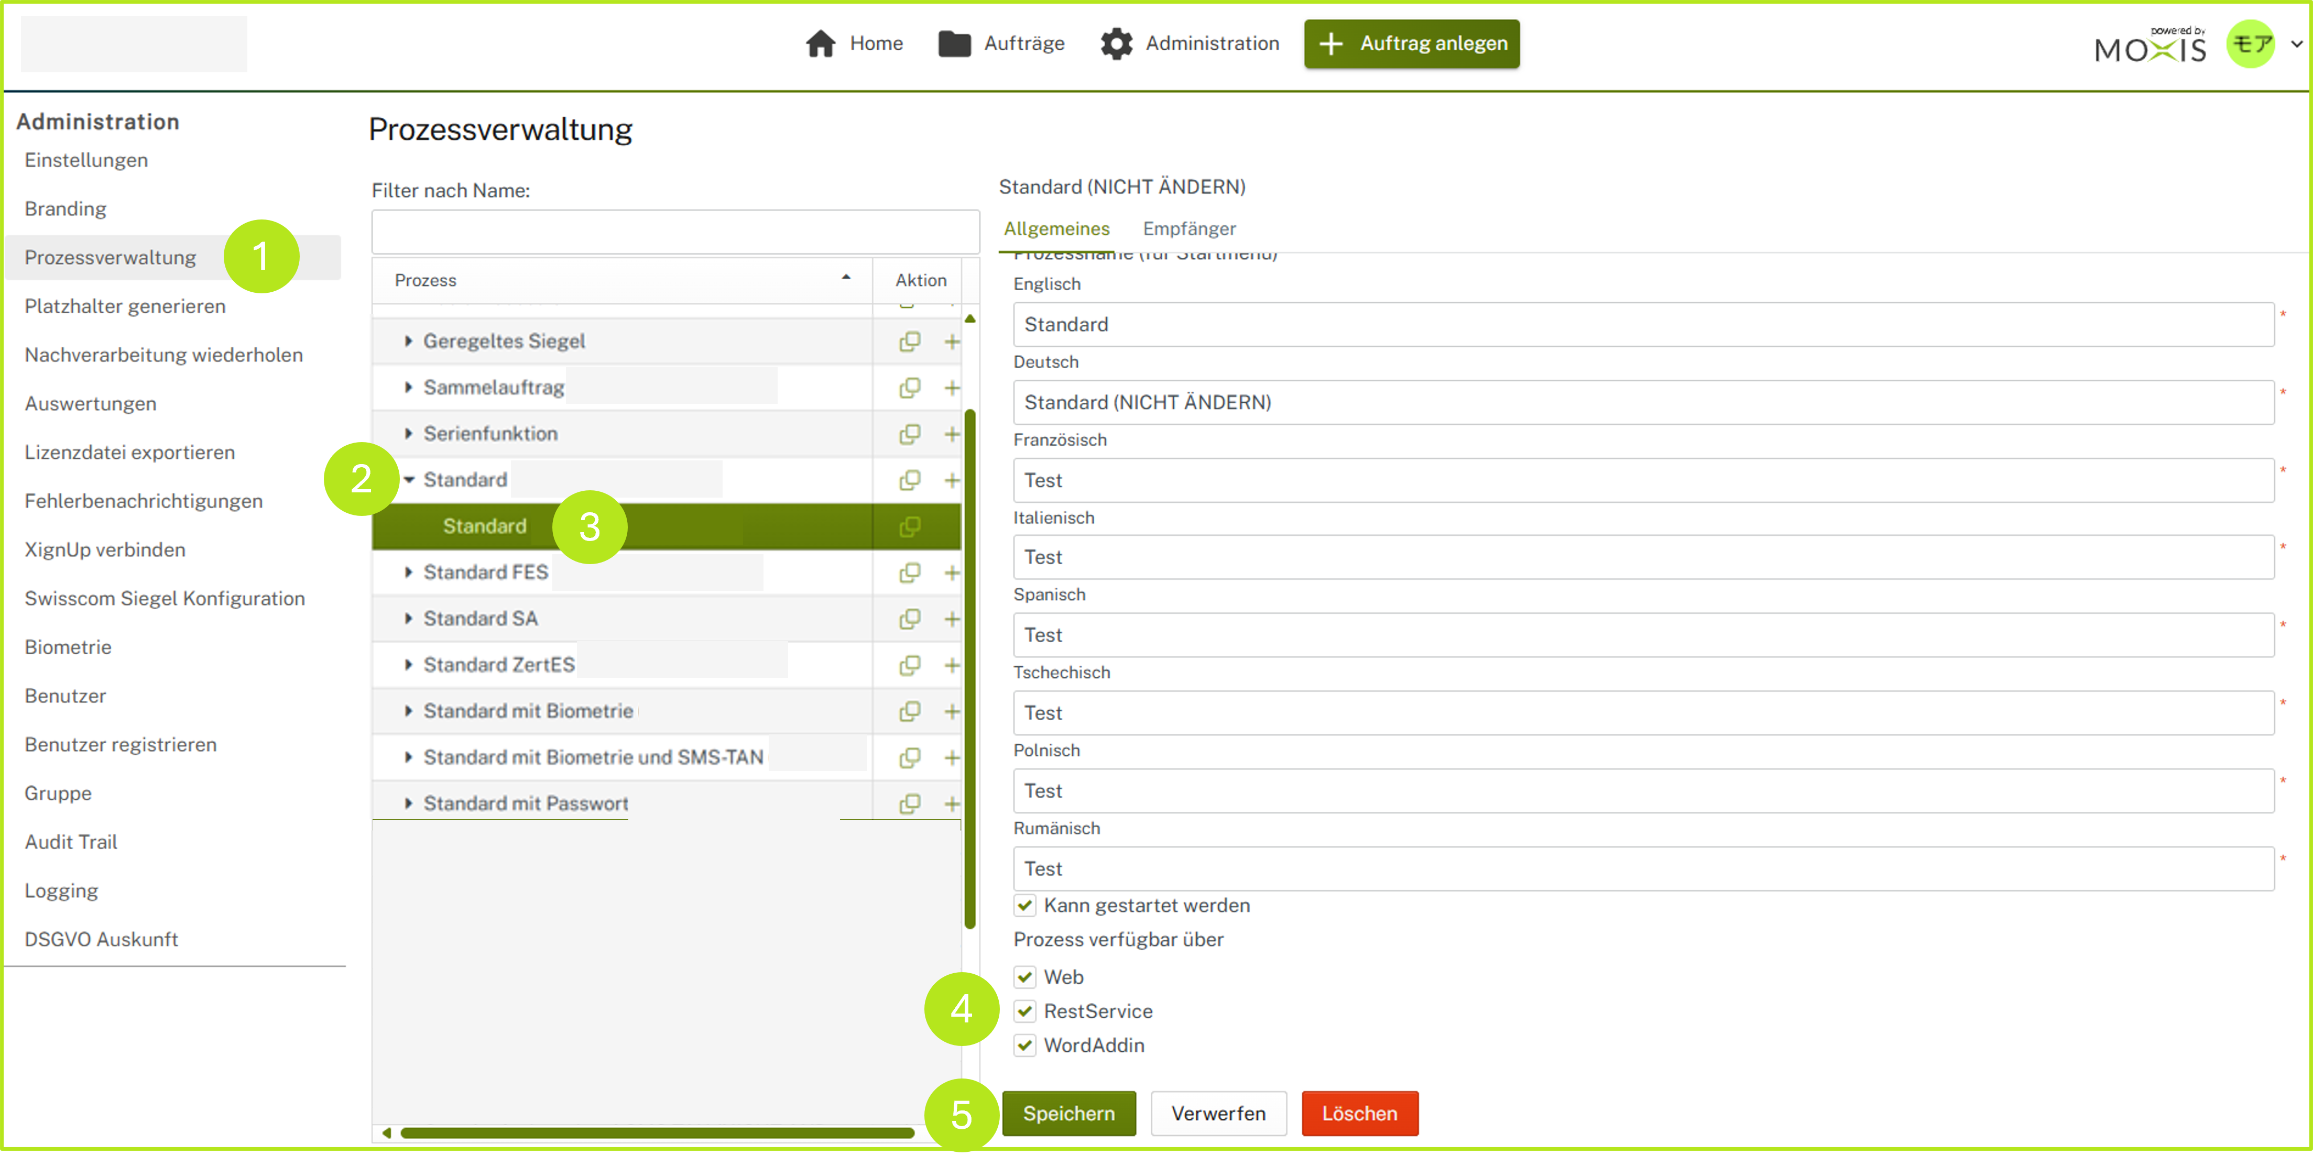Screen dimensions: 2313x1167
Task: Toggle the Kann gestartet werden checkbox
Action: [x=1025, y=905]
